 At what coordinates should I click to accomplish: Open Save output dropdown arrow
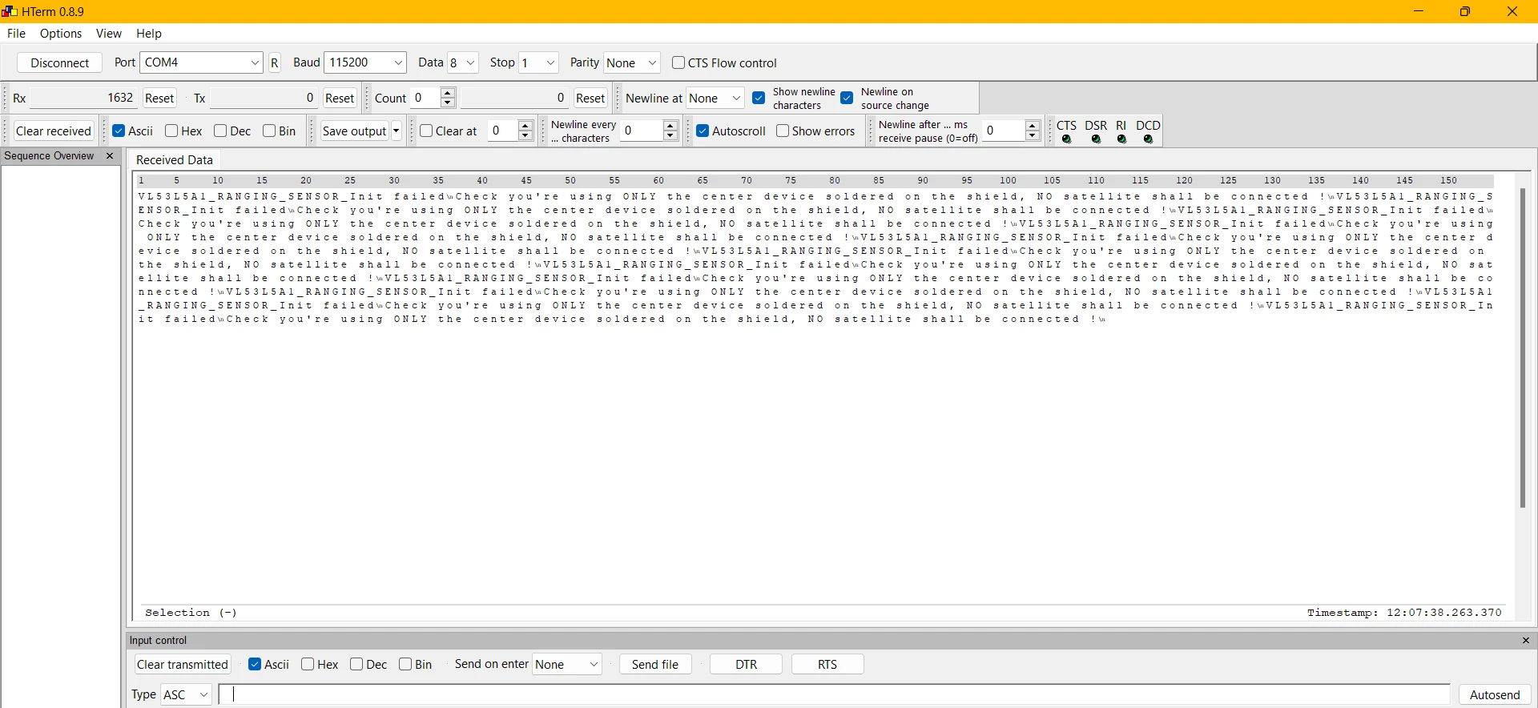(396, 131)
